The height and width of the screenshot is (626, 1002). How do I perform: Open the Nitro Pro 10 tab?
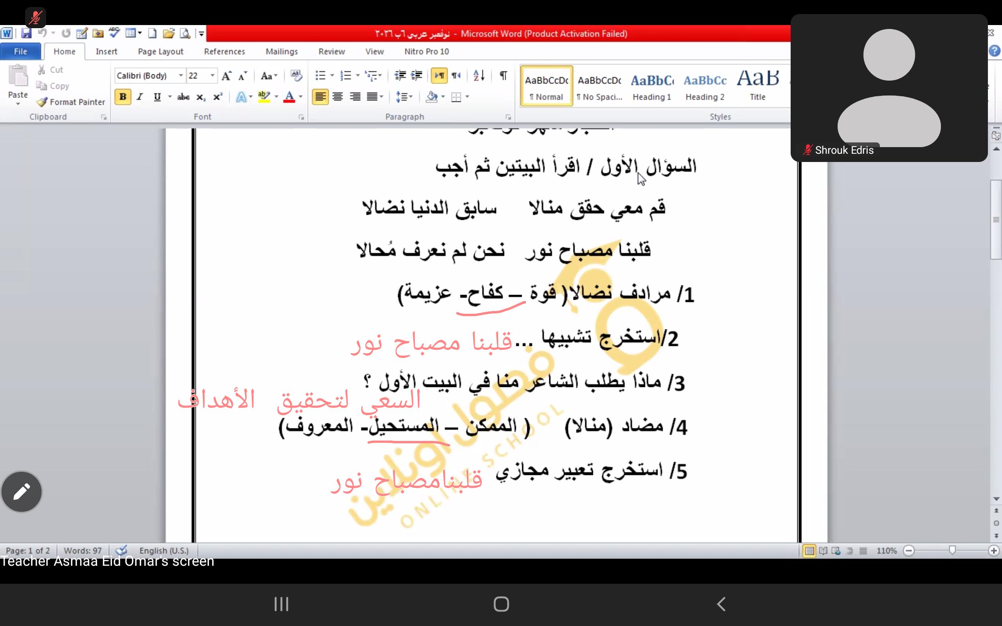click(426, 51)
